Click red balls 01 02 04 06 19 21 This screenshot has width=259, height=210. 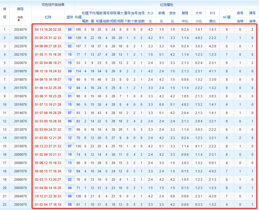[x=48, y=63]
